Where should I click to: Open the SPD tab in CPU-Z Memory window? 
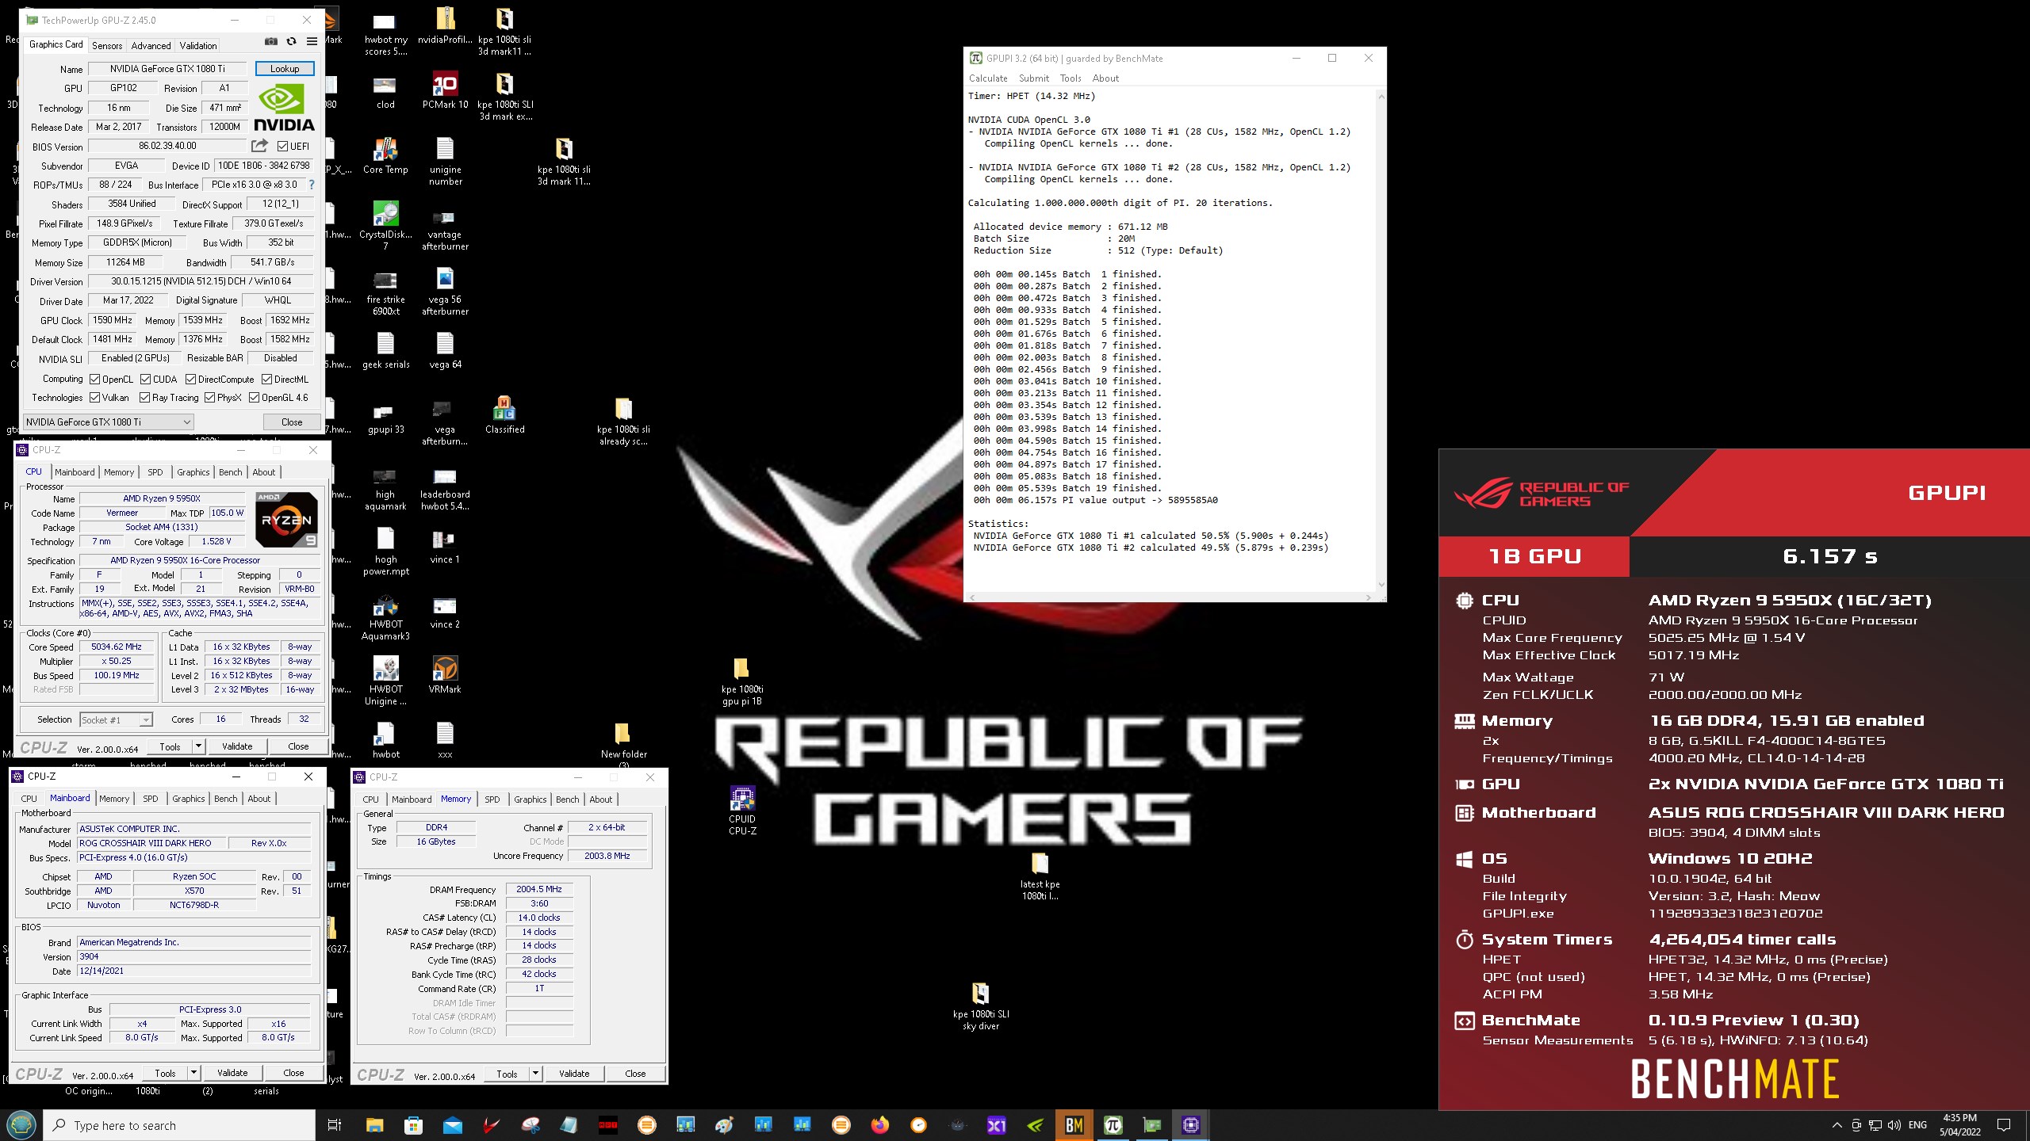[492, 799]
